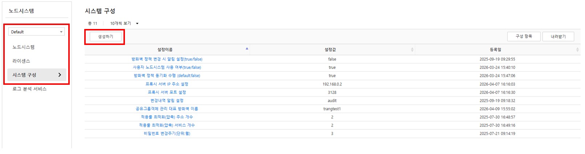Click the 내려받기 button
585x154 pixels.
pos(558,37)
